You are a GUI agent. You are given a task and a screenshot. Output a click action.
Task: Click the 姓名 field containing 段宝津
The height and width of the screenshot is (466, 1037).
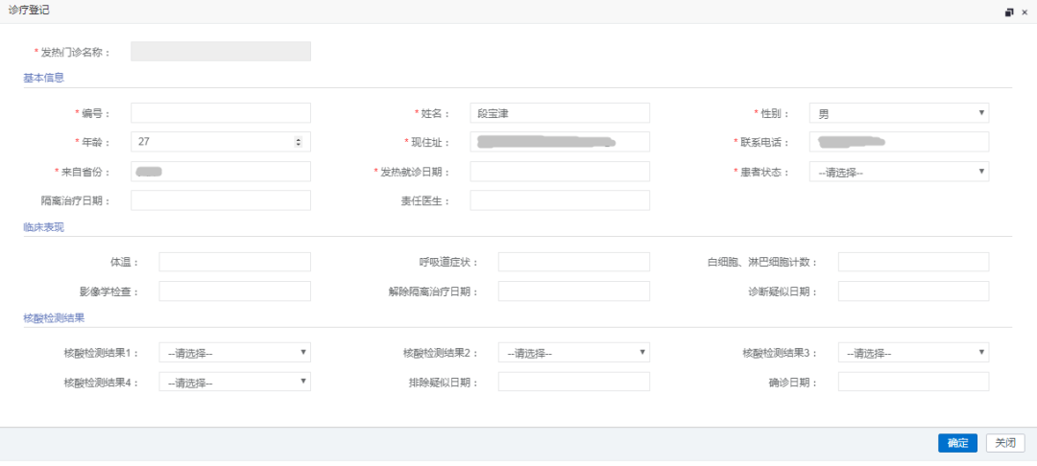[x=560, y=113]
